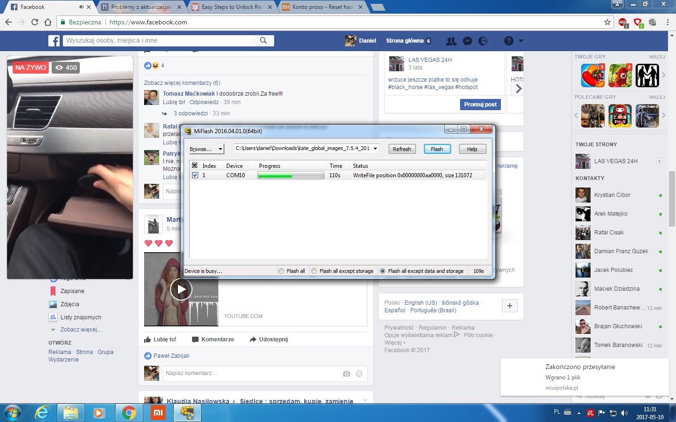Screen dimensions: 676x422
Task: Open the Mi app in the taskbar
Action: (x=158, y=413)
